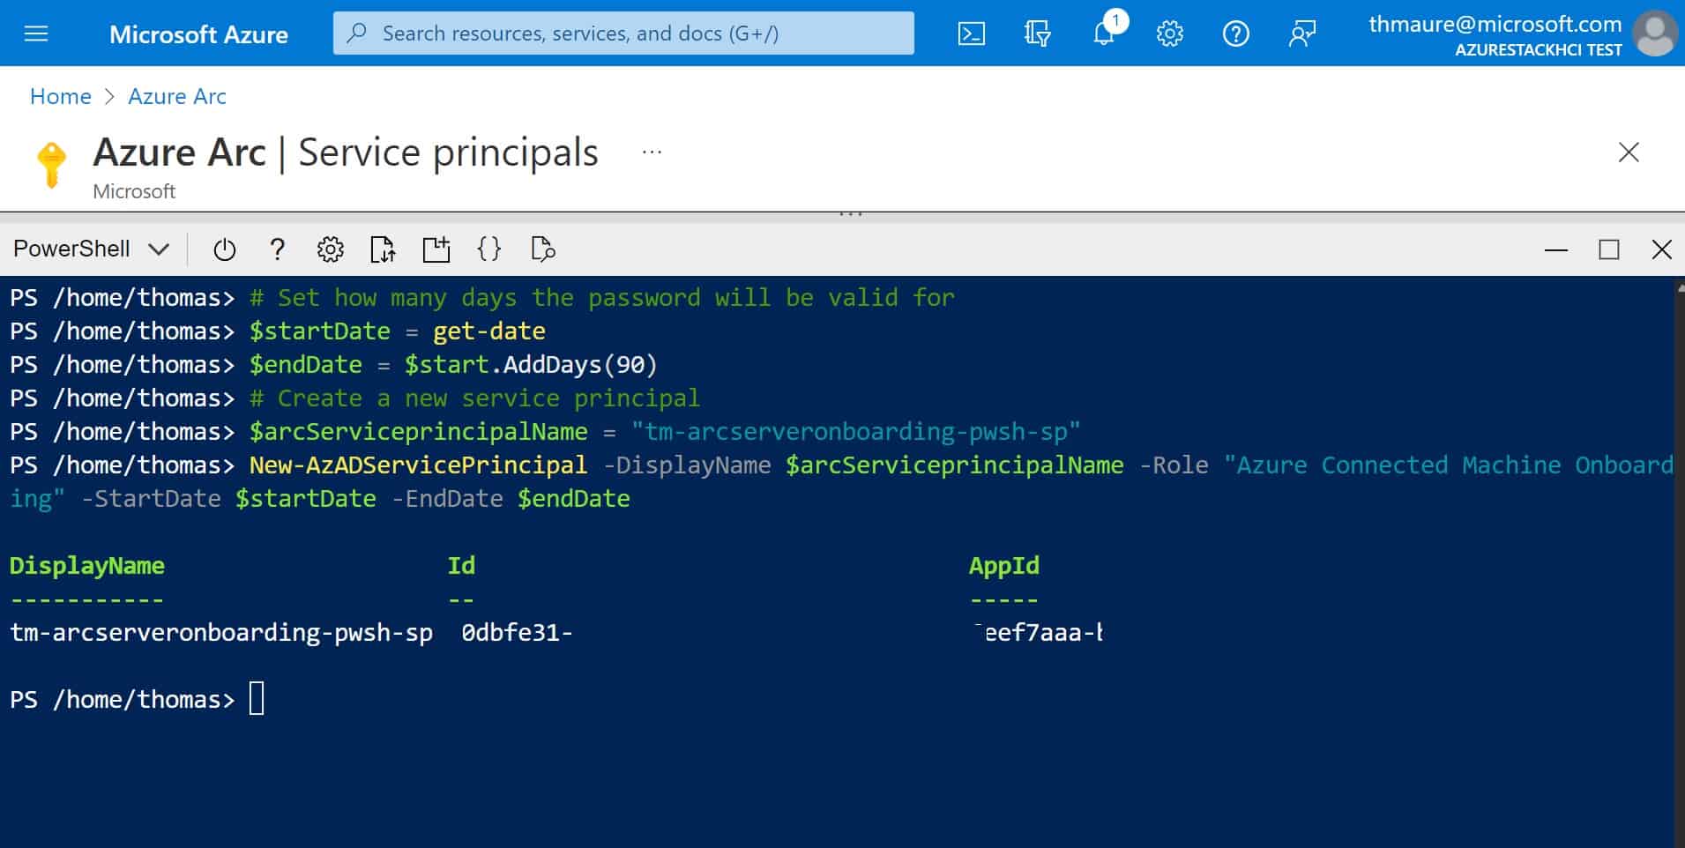Open the notifications bell showing 1 alert
The width and height of the screenshot is (1685, 848).
(1103, 33)
